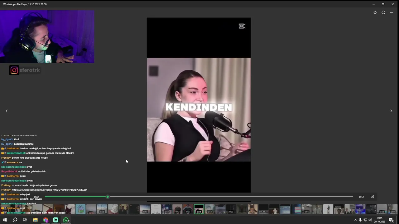Screen dimensions: 399x224
Task: Open File Explorer from the taskbar
Action: pos(35,220)
